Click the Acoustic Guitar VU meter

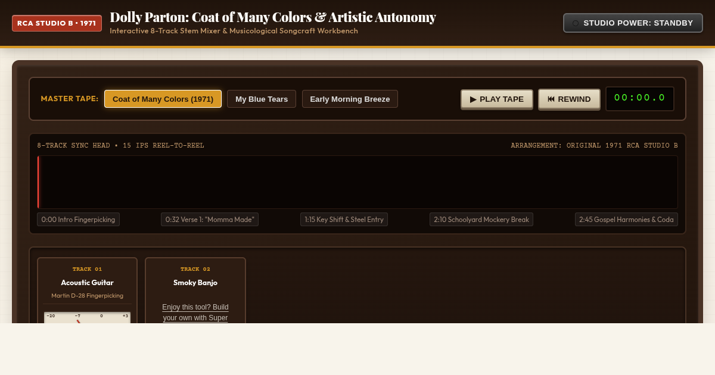(x=87, y=318)
